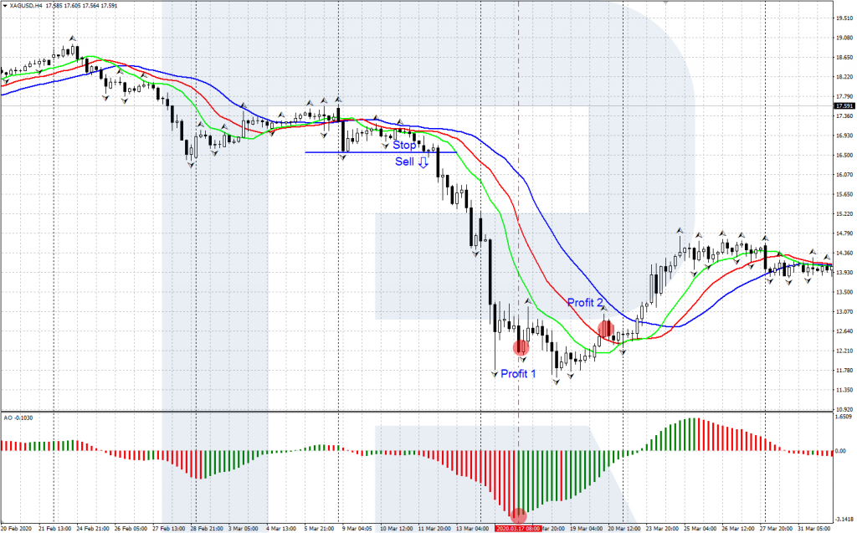Select the up fractal at the 24 Feb chart high
This screenshot has height=533, width=857.
point(74,39)
